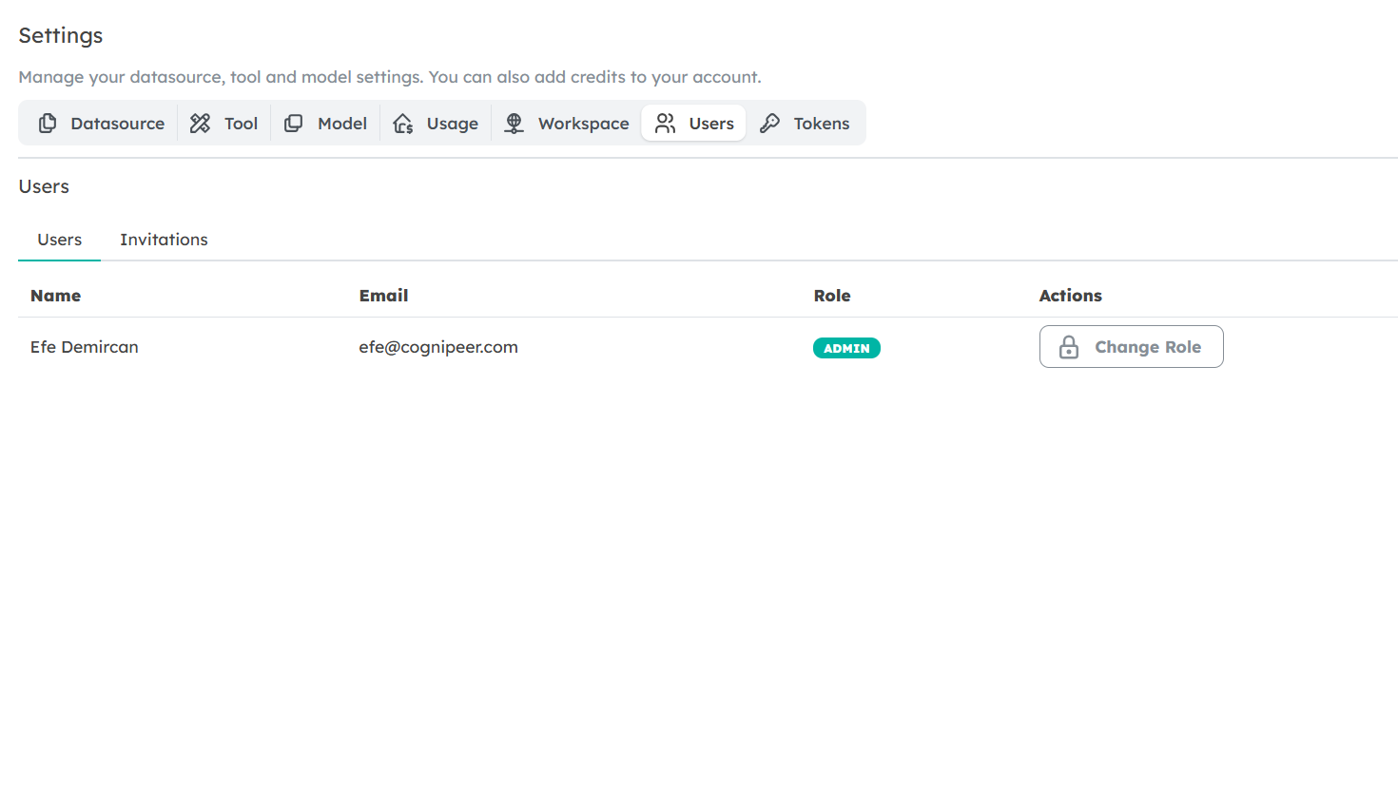Click the Users people icon
Screen dimensions: 1398x791
(666, 123)
